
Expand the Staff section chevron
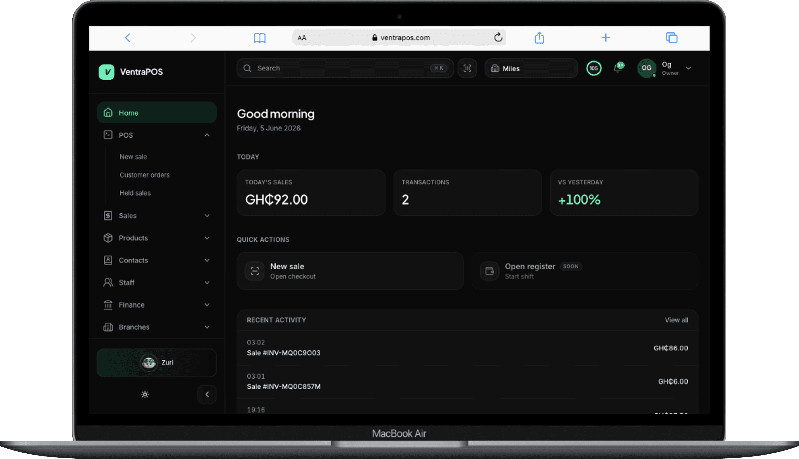tap(207, 283)
